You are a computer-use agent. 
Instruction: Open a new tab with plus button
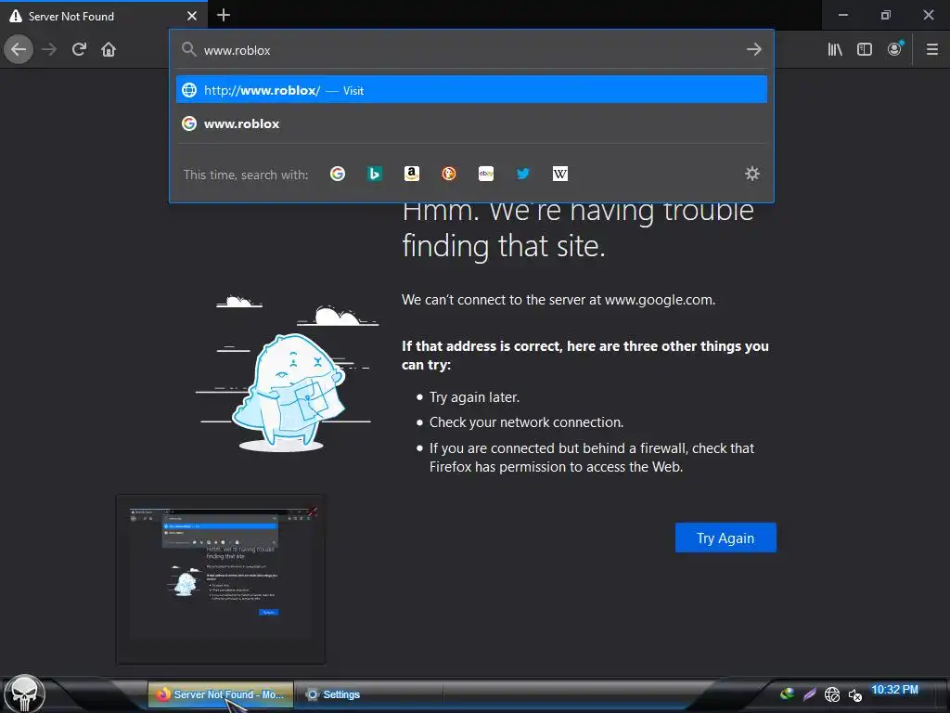[x=224, y=15]
